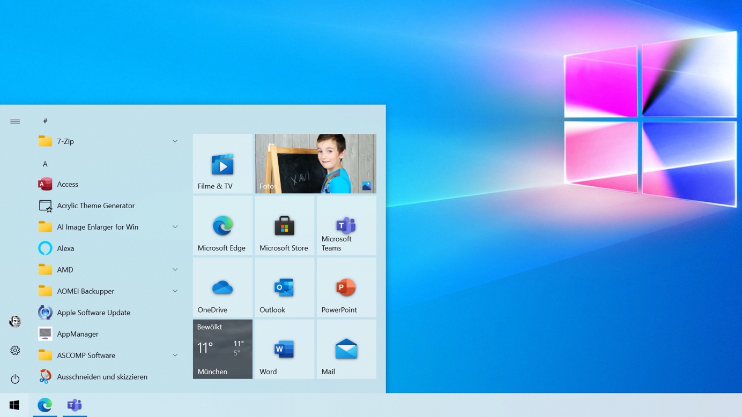This screenshot has width=742, height=417.
Task: Click the Alexa text label
Action: click(65, 248)
